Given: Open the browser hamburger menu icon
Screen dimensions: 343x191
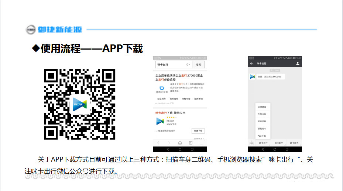Looking at the screenshot, I should [x=202, y=143].
